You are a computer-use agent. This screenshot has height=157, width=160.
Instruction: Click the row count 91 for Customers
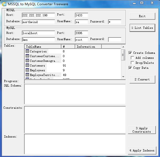[x=64, y=65]
